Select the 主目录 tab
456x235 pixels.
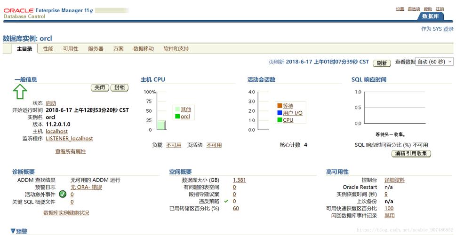coord(24,49)
